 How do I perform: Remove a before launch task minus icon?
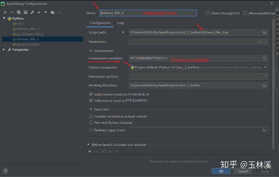click(x=96, y=151)
